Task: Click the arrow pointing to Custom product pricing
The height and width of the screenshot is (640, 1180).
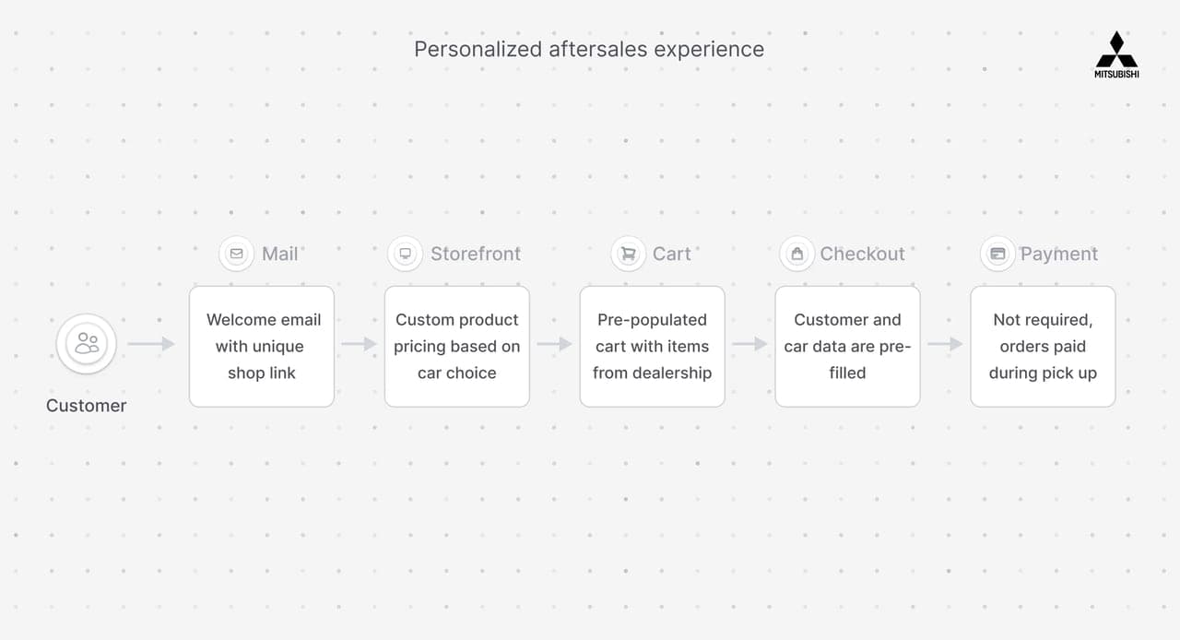Action: coord(359,344)
